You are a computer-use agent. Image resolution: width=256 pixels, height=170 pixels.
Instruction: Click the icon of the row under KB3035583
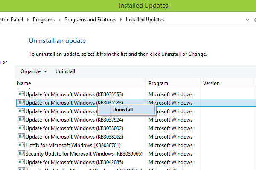pyautogui.click(x=21, y=111)
